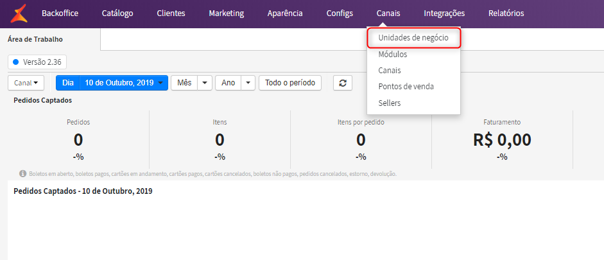Open the Relatórios menu
604x260 pixels.
click(x=506, y=13)
